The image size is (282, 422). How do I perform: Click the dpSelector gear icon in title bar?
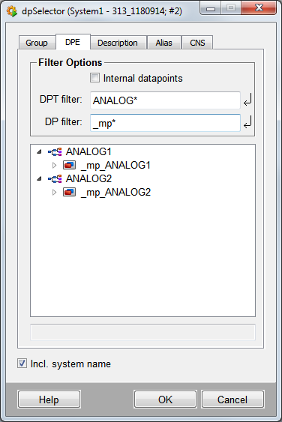tap(12, 11)
